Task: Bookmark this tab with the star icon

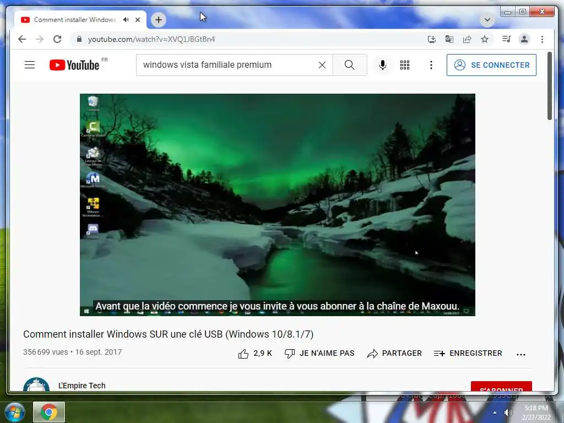Action: click(485, 39)
